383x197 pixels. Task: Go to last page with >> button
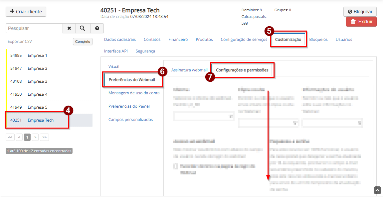pyautogui.click(x=45, y=138)
